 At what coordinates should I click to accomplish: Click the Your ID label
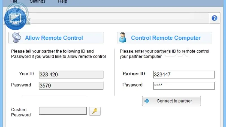(x=26, y=74)
